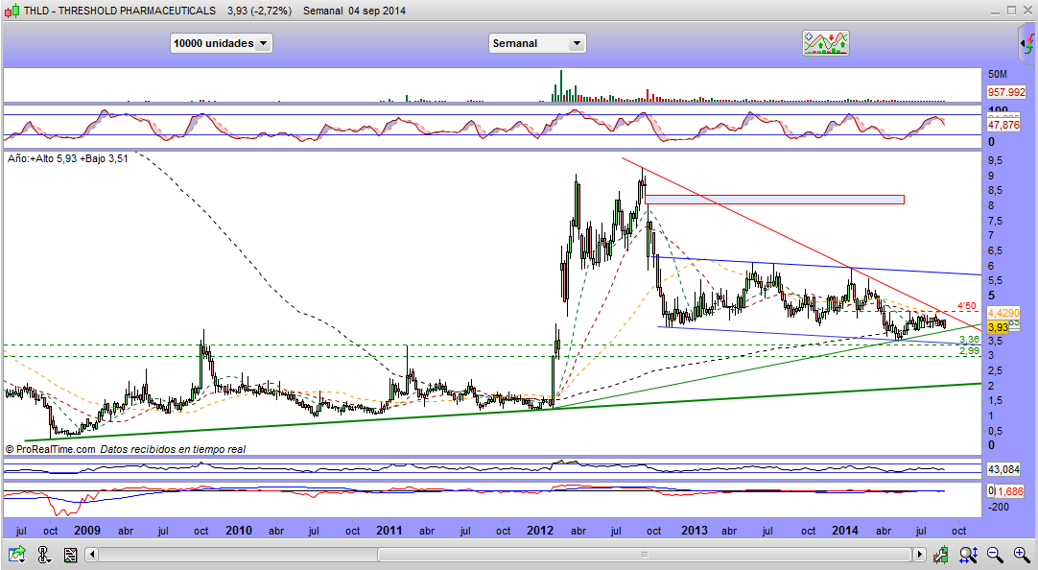Click the 2009 year label on time axis
The image size is (1038, 570).
(87, 531)
